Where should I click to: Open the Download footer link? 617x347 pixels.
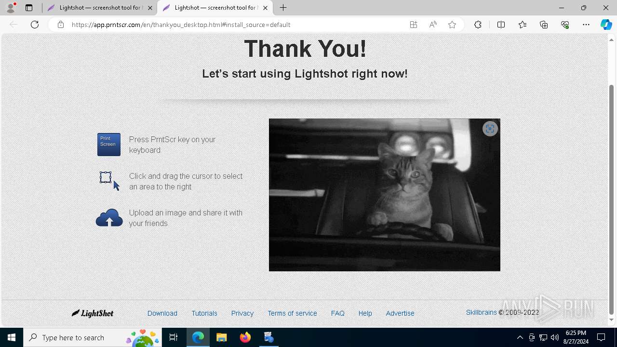coord(162,313)
